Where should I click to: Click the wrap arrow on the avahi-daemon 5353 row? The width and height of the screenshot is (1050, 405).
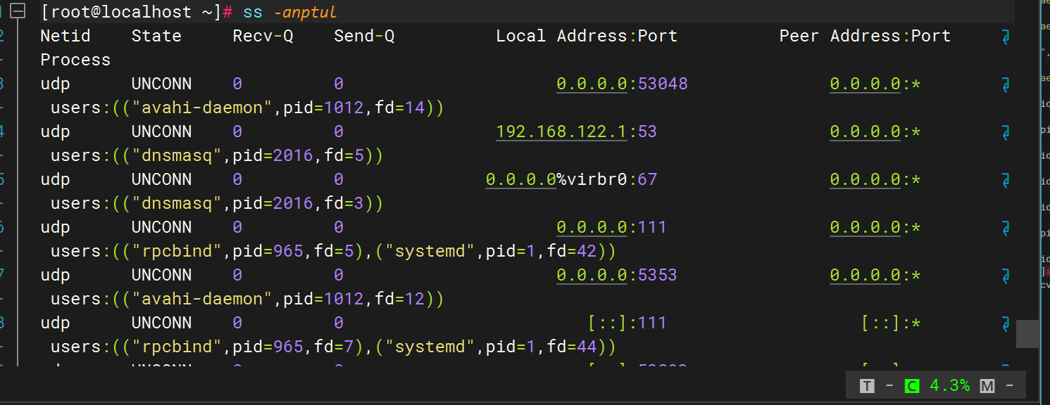click(1005, 275)
